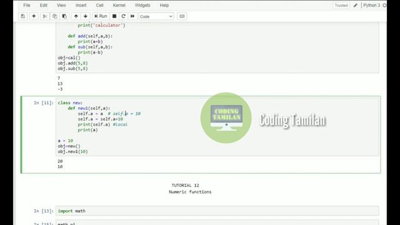Click the obj.new1(10) code line
400x225 pixels.
tap(72, 151)
